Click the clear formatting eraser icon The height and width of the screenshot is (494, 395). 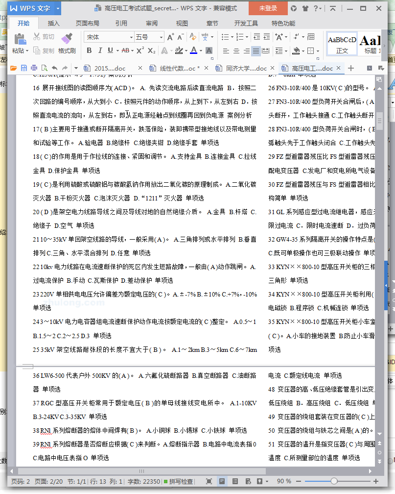coord(192,37)
